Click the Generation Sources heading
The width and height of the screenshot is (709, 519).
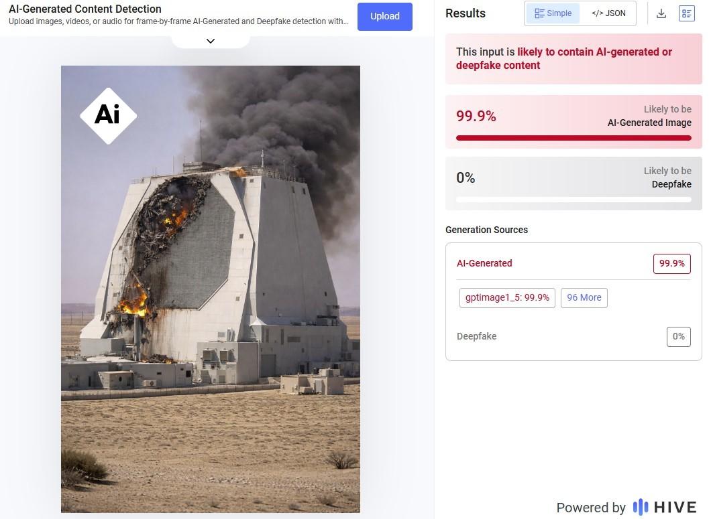point(486,230)
